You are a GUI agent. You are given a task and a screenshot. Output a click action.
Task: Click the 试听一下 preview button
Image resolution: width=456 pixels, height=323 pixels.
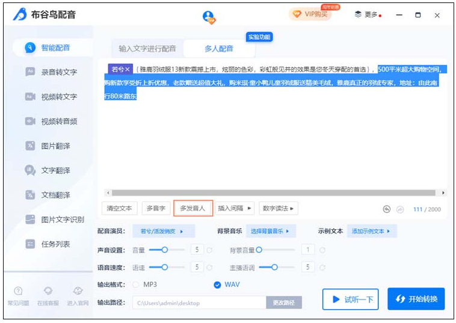(350, 299)
